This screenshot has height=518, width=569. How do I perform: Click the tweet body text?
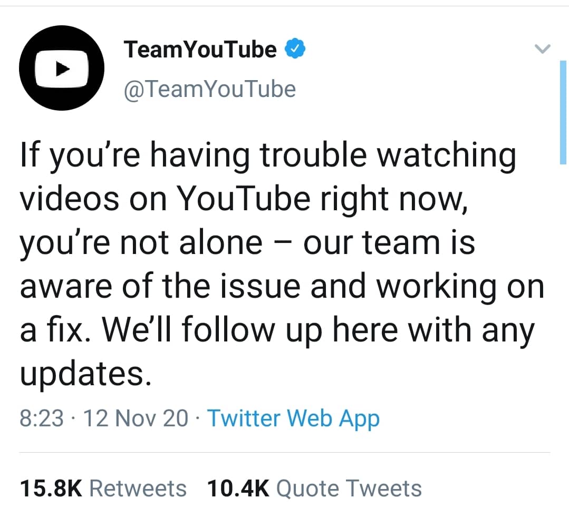(282, 264)
